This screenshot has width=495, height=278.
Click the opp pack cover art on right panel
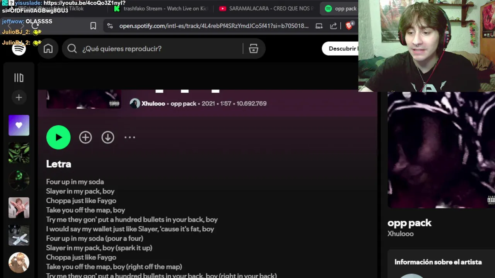pyautogui.click(x=441, y=150)
